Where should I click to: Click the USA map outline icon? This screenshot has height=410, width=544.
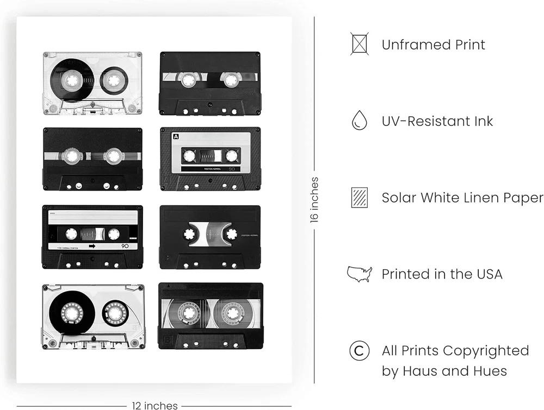[x=359, y=274]
